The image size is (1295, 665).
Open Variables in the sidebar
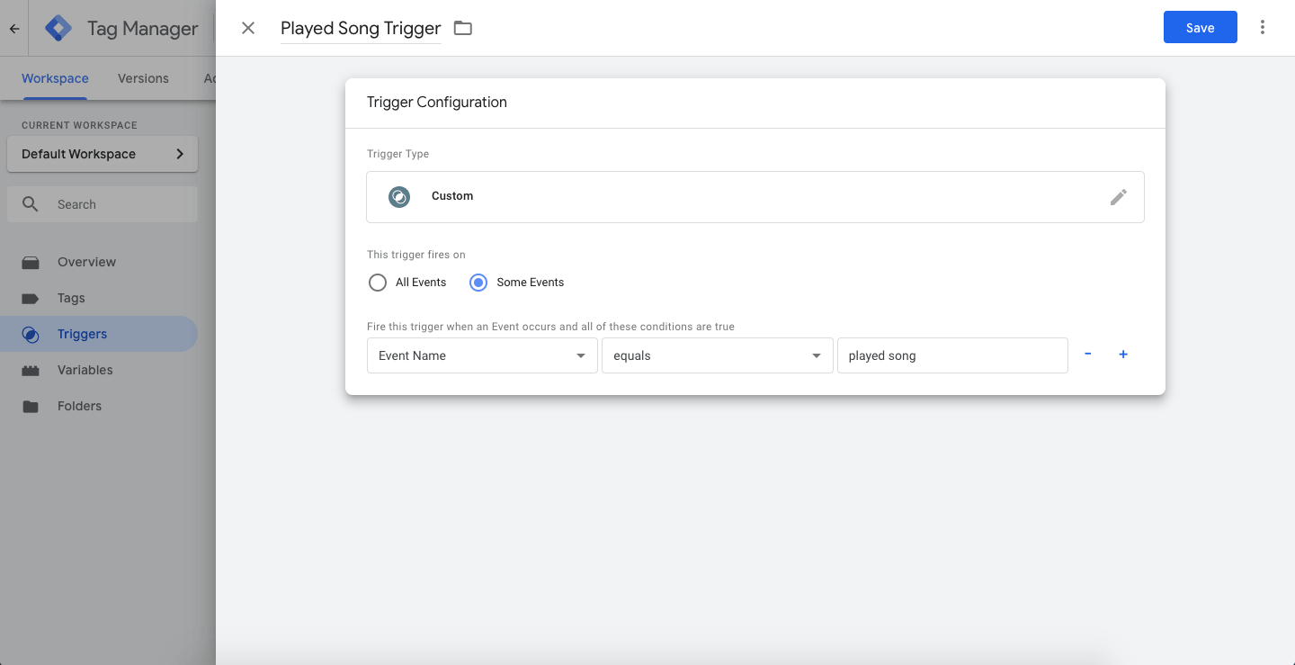tap(85, 370)
